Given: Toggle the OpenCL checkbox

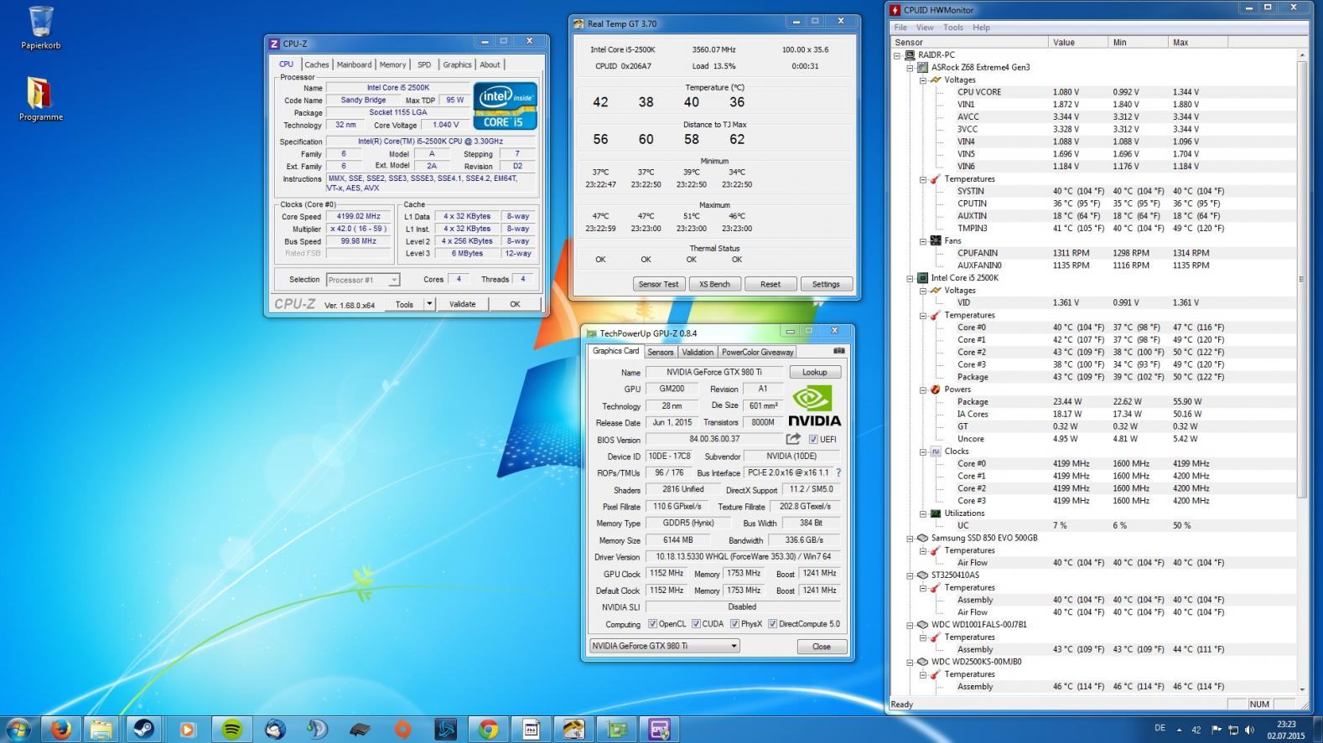Looking at the screenshot, I should (652, 624).
